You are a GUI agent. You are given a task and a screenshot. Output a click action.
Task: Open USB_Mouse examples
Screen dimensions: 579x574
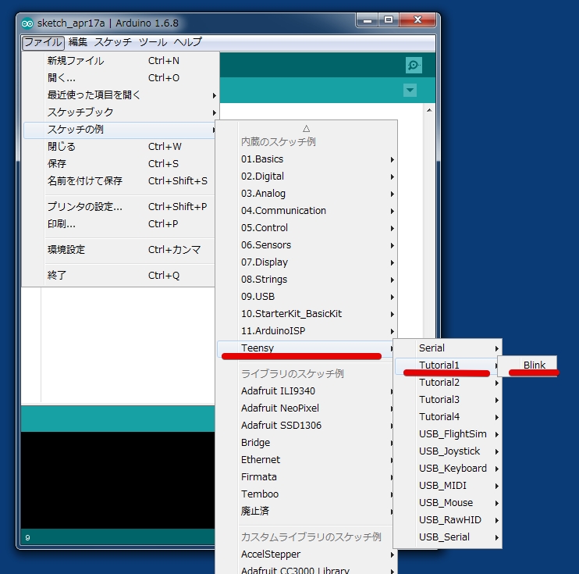coord(448,503)
